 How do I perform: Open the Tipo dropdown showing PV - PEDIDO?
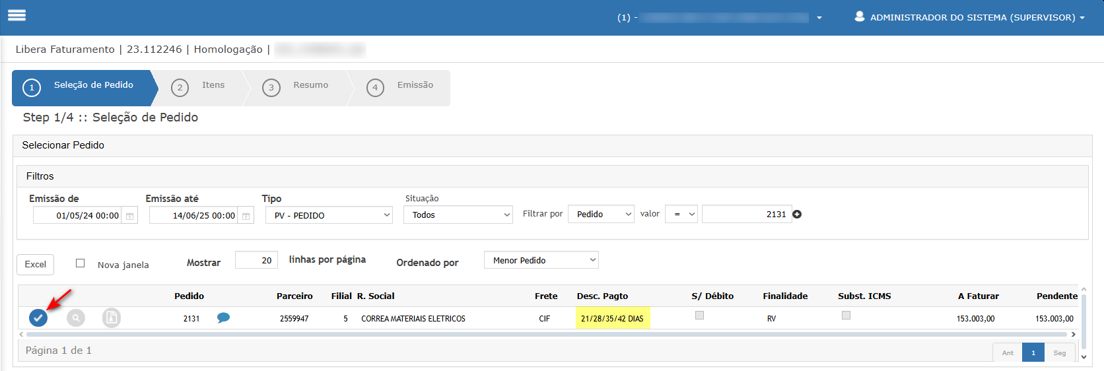click(329, 215)
